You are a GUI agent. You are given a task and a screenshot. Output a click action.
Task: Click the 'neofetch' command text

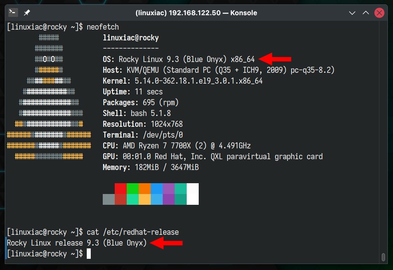(102, 27)
